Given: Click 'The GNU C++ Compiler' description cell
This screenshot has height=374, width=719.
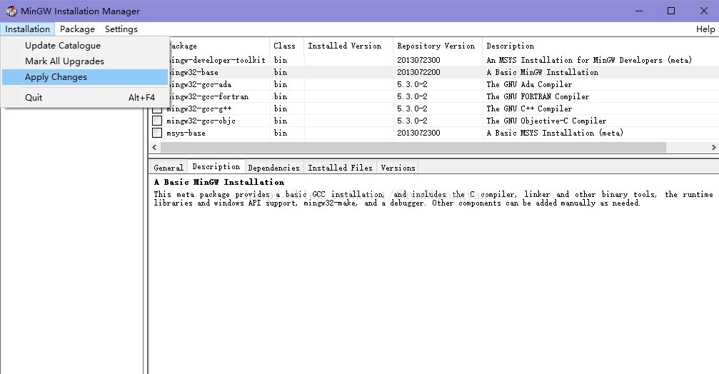Looking at the screenshot, I should coord(529,108).
